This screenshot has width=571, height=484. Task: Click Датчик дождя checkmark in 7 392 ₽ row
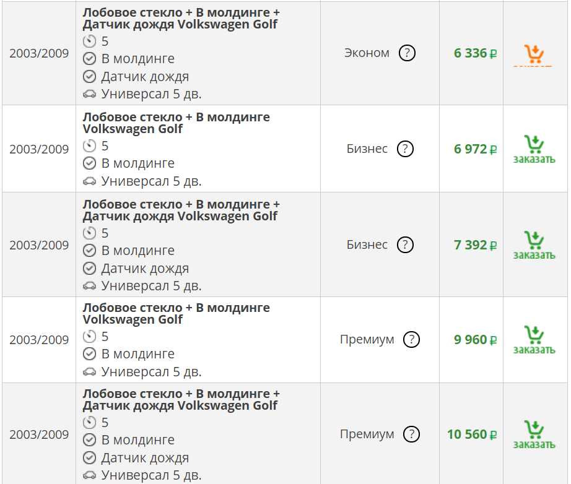(x=90, y=269)
